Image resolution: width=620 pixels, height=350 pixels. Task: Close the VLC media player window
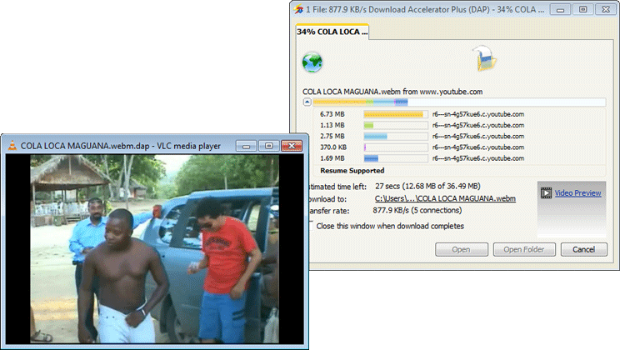tap(292, 146)
